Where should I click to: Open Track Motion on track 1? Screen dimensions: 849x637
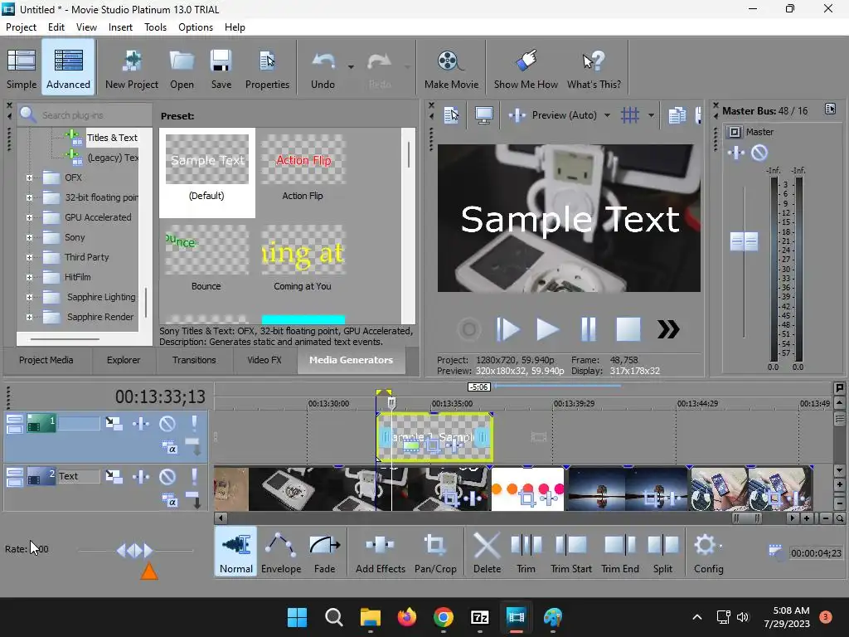point(114,424)
